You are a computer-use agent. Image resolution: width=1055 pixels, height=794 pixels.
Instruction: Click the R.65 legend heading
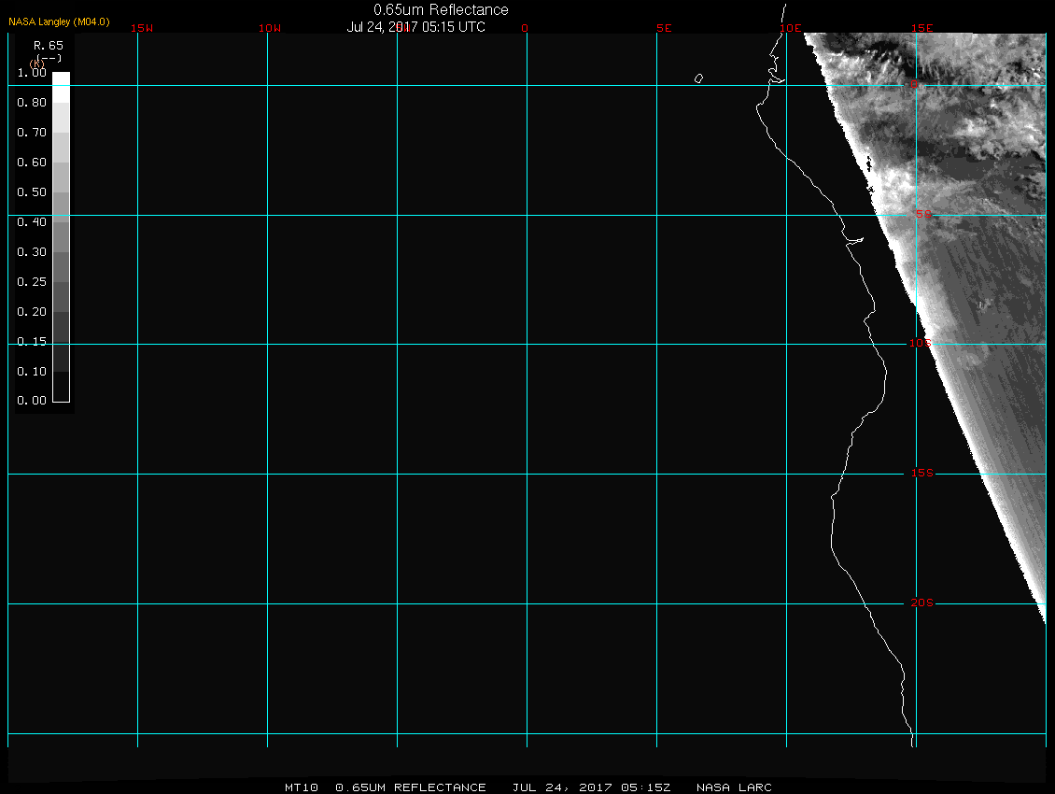pos(48,45)
